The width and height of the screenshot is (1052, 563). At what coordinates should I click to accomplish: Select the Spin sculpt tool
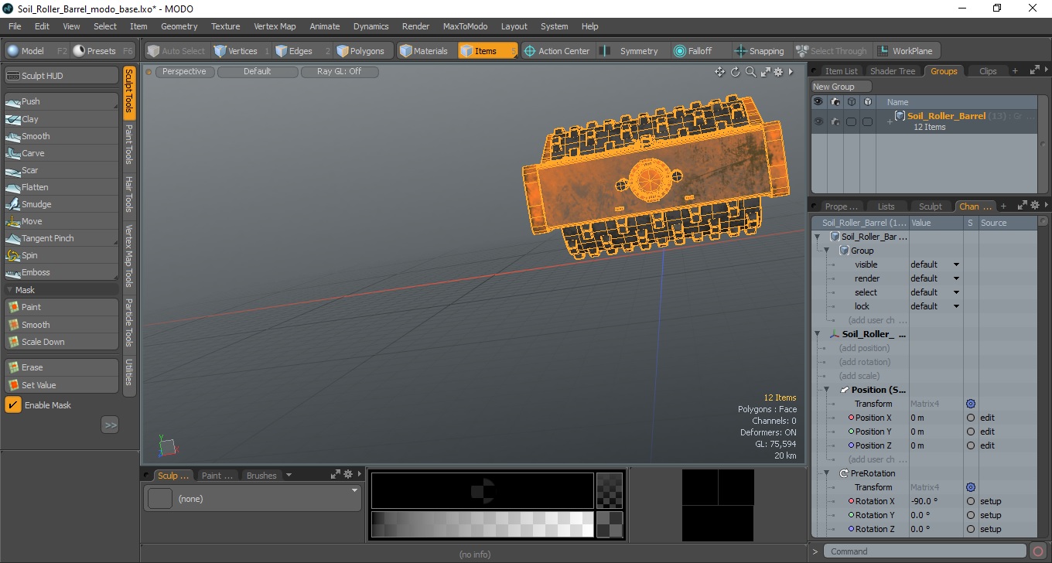coord(61,255)
